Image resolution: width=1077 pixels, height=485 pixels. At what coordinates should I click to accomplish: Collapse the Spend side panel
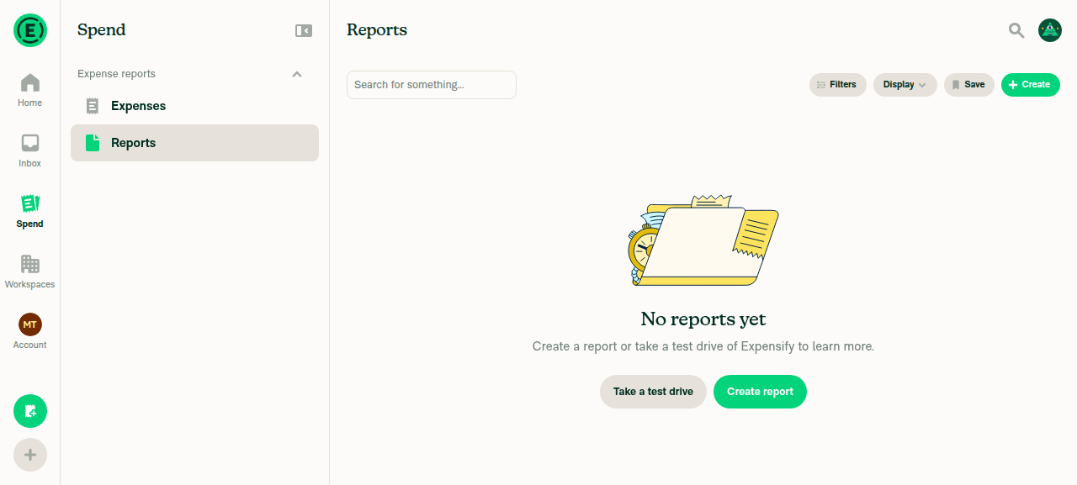pos(304,30)
